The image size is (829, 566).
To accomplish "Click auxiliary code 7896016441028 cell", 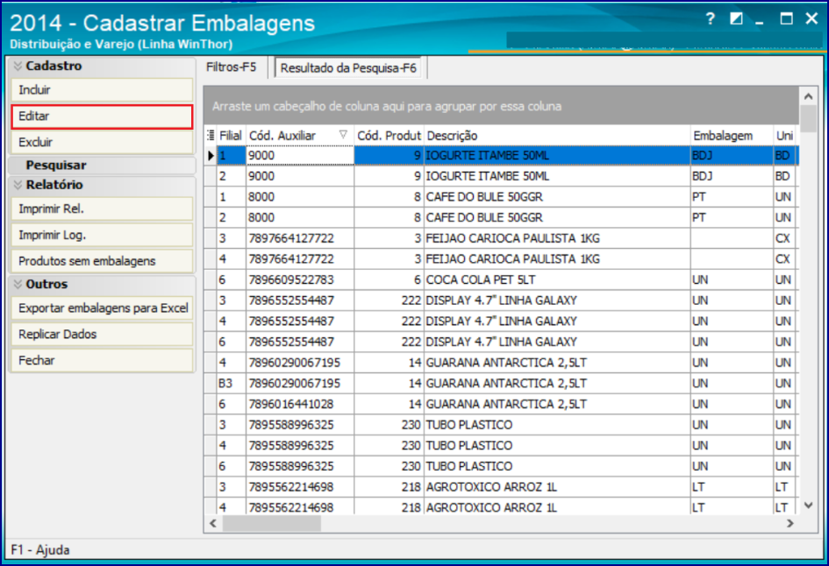I will [300, 404].
